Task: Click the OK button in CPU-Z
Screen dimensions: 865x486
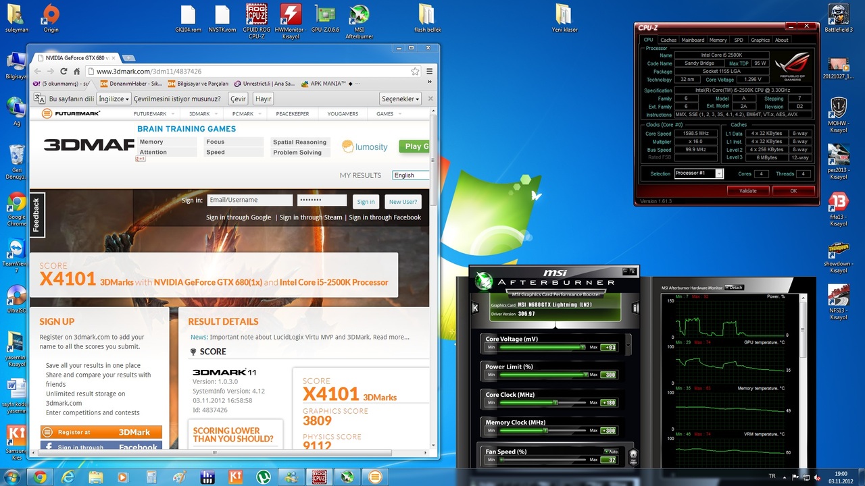Action: click(x=793, y=190)
